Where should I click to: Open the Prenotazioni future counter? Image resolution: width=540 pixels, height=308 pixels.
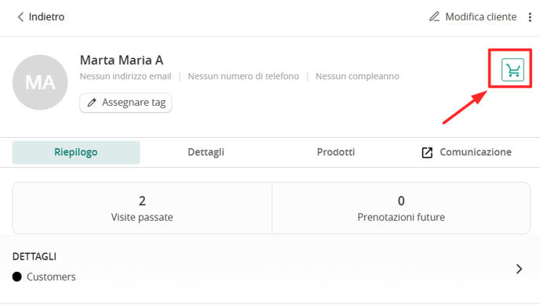[401, 208]
